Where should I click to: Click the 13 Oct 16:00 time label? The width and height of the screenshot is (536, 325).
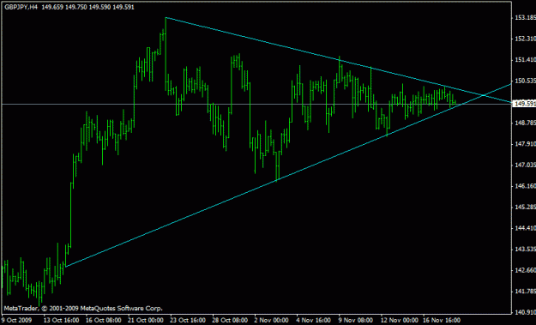pyautogui.click(x=62, y=320)
